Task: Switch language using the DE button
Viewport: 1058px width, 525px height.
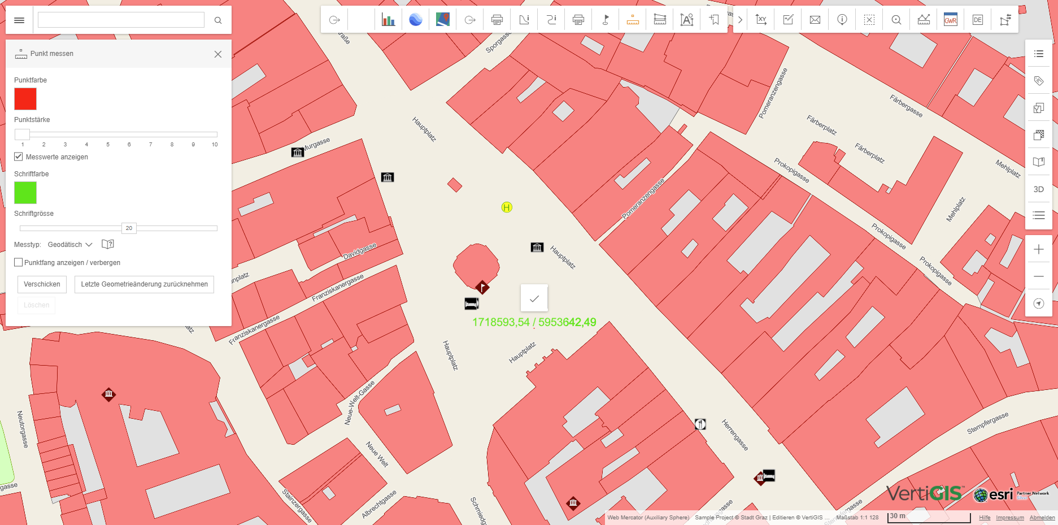Action: coord(977,20)
